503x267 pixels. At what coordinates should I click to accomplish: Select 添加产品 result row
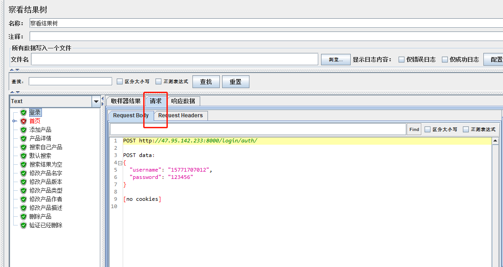[41, 130]
